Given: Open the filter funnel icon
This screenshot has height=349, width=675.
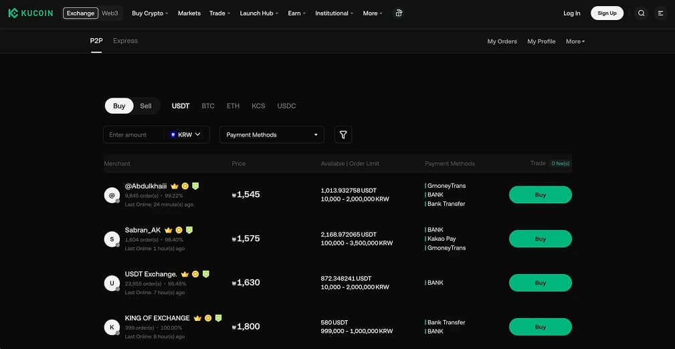Looking at the screenshot, I should point(343,134).
